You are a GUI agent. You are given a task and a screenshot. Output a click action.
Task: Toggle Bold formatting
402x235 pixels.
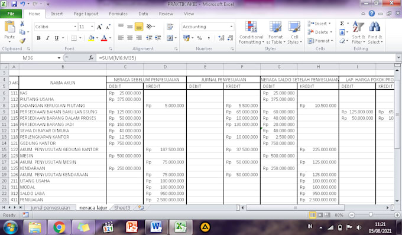tap(38, 38)
